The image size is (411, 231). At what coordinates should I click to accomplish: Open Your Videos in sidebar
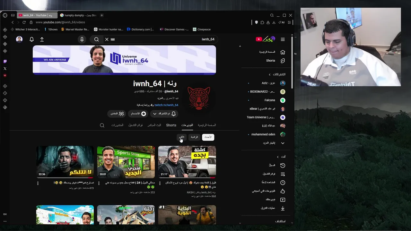[275, 200]
